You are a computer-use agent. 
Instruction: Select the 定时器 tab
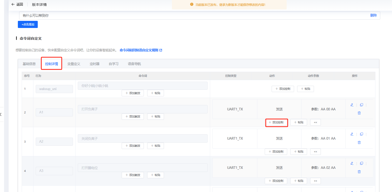pos(94,64)
